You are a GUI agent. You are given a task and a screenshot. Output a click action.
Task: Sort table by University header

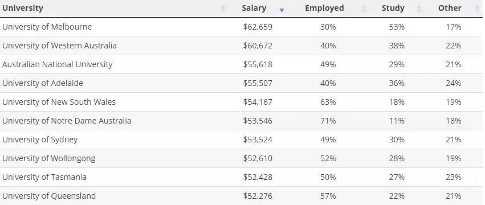(x=23, y=8)
